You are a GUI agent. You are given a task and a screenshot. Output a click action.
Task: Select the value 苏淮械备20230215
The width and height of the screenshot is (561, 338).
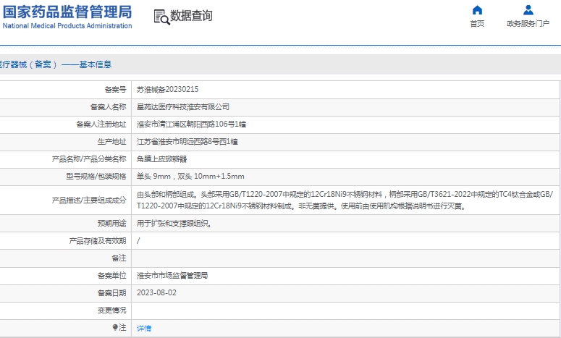point(167,90)
